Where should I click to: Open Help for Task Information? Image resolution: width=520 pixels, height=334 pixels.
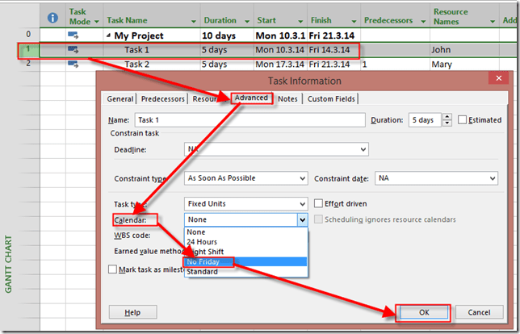132,311
